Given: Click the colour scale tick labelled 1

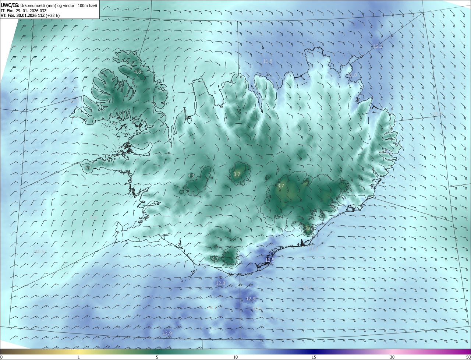Looking at the screenshot, I should (79, 357).
